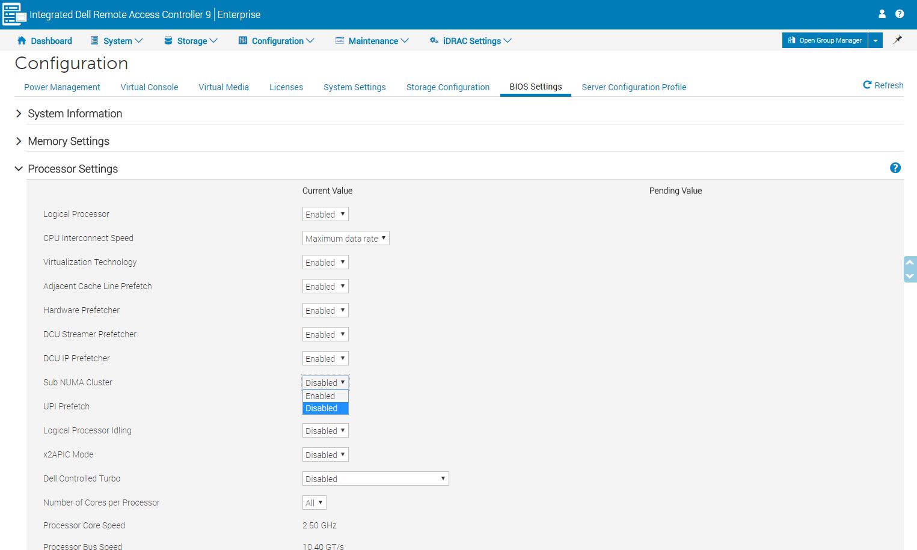Viewport: 917px width, 550px height.
Task: Expand the Memory Settings section
Action: pyautogui.click(x=19, y=141)
